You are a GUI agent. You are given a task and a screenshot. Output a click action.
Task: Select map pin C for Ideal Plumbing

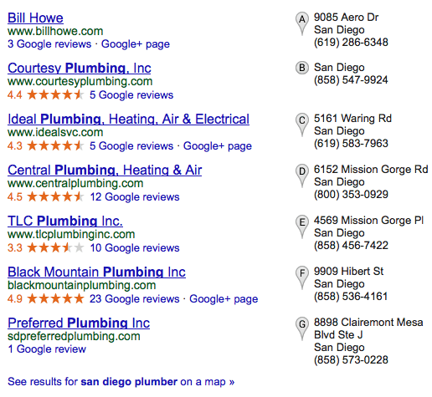pos(302,125)
